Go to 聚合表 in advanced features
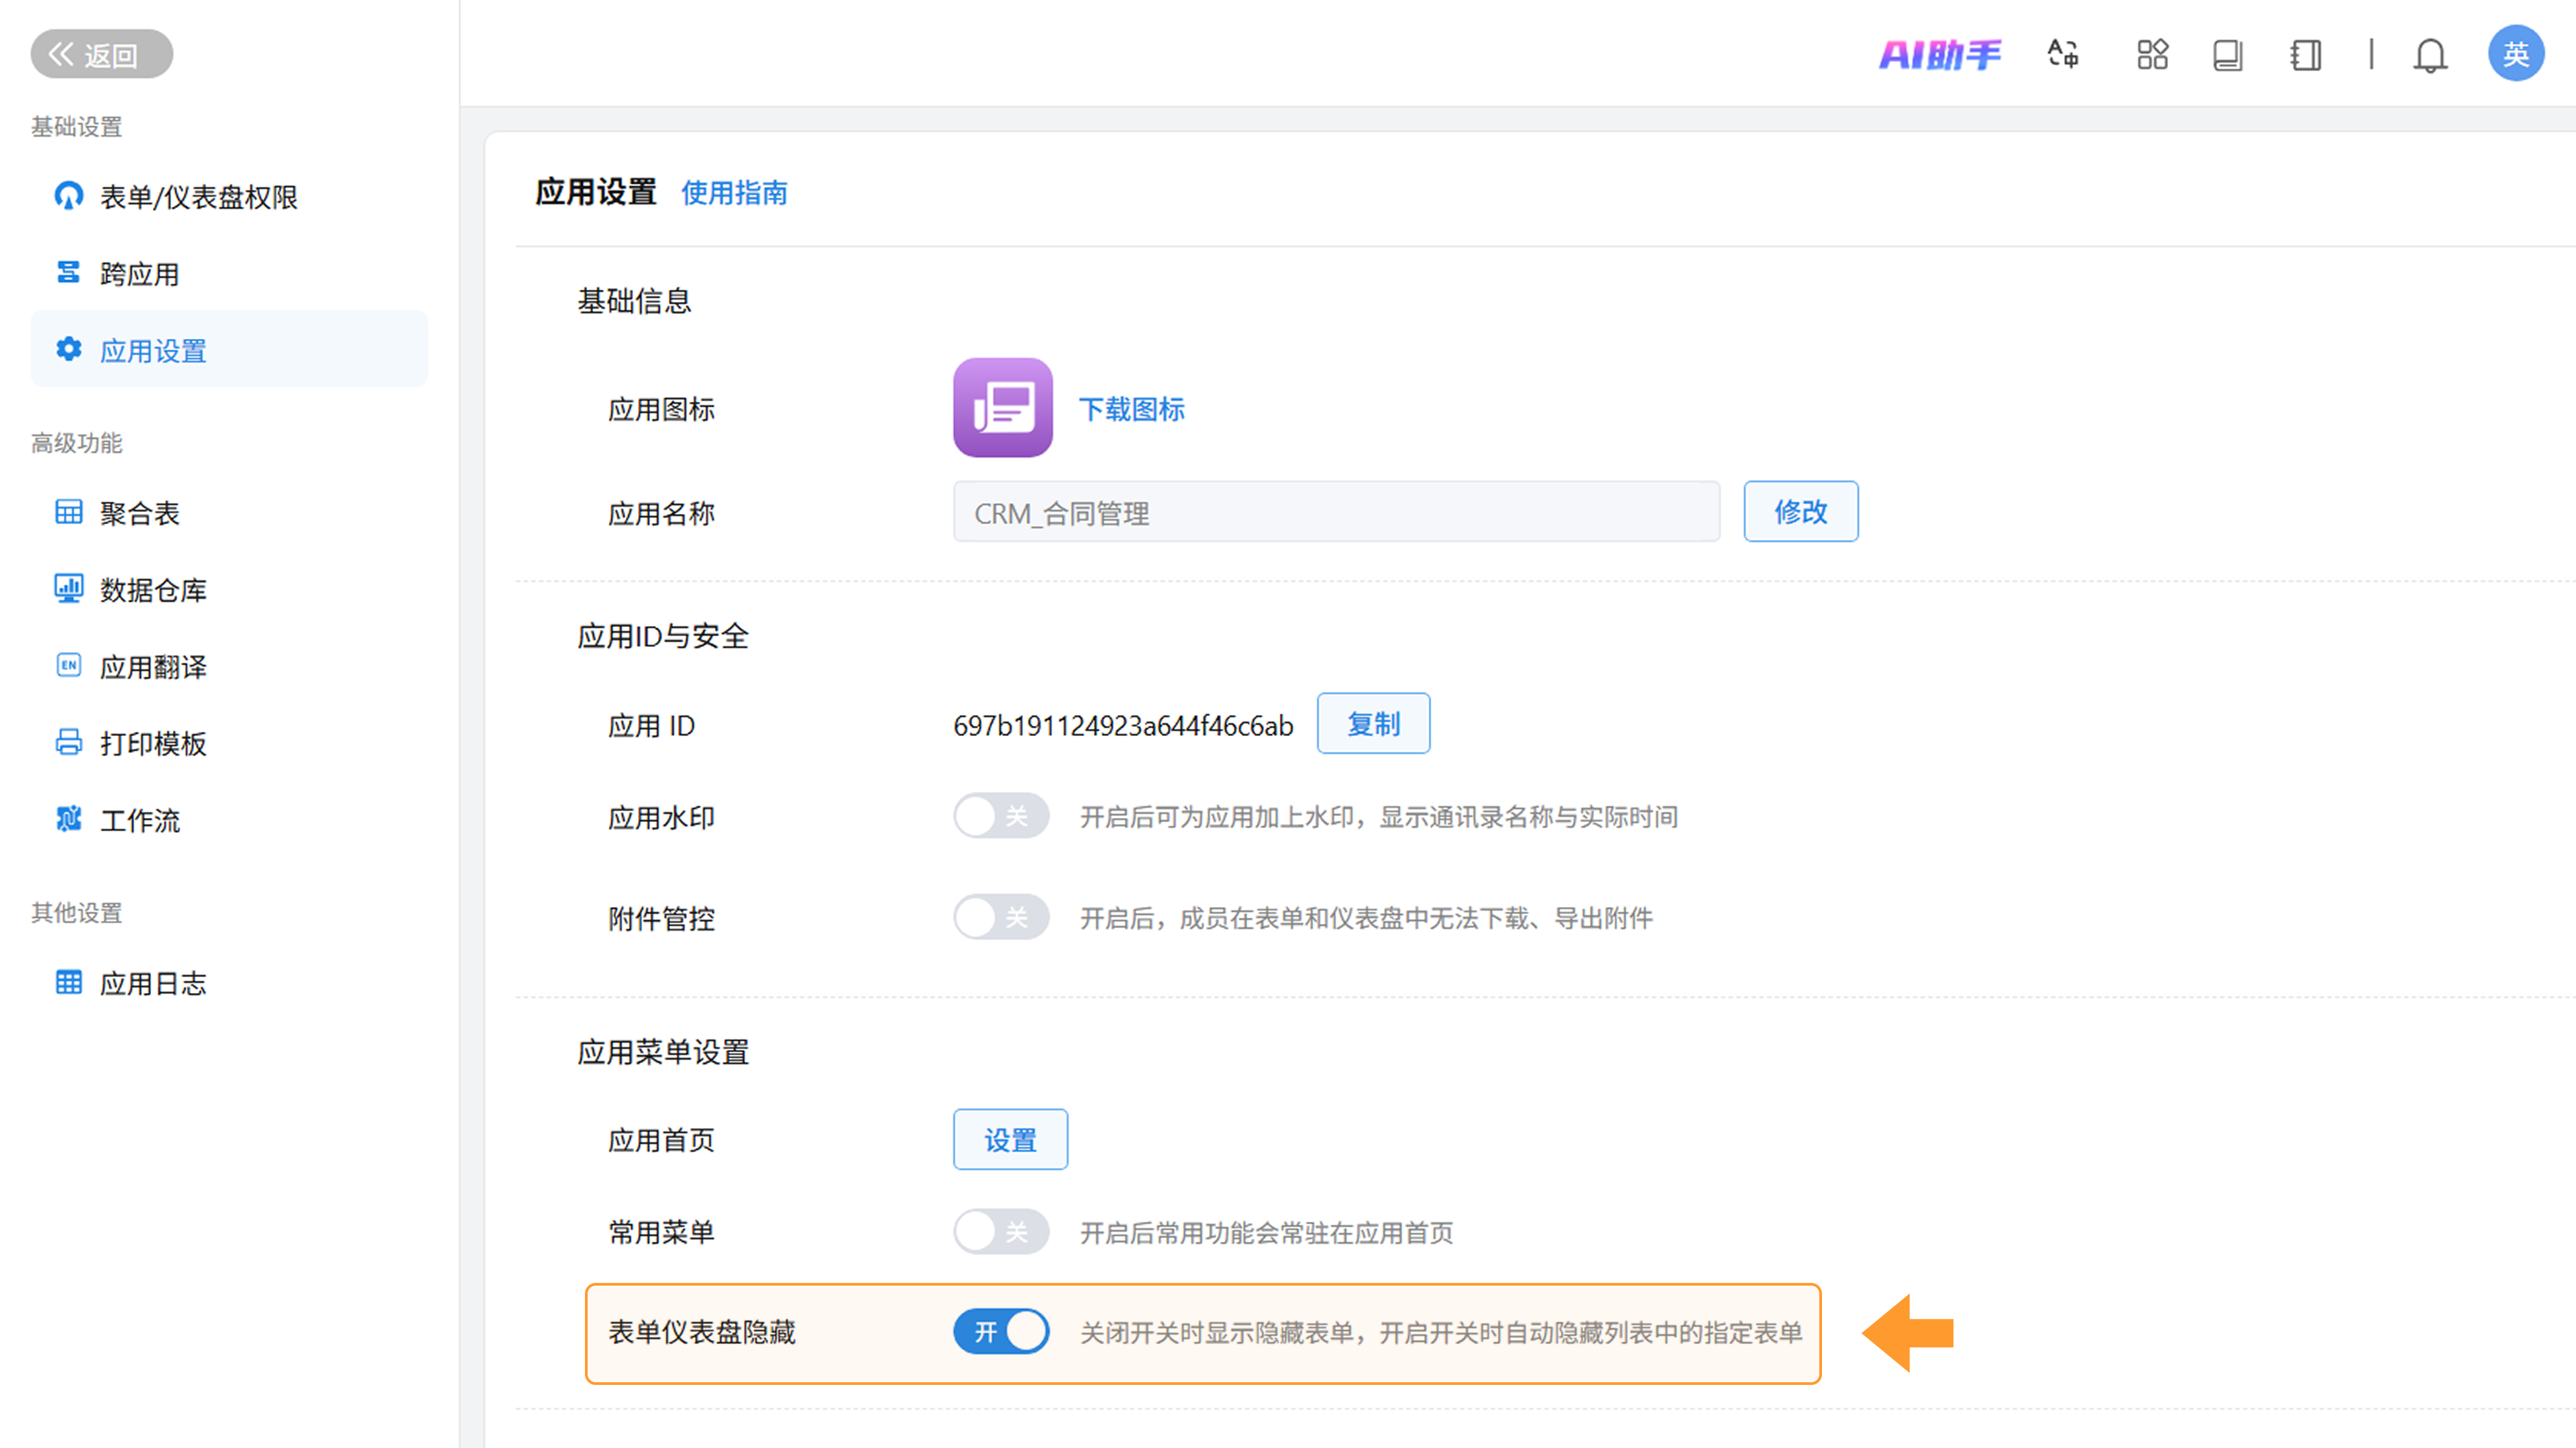The height and width of the screenshot is (1448, 2576). pos(140,513)
